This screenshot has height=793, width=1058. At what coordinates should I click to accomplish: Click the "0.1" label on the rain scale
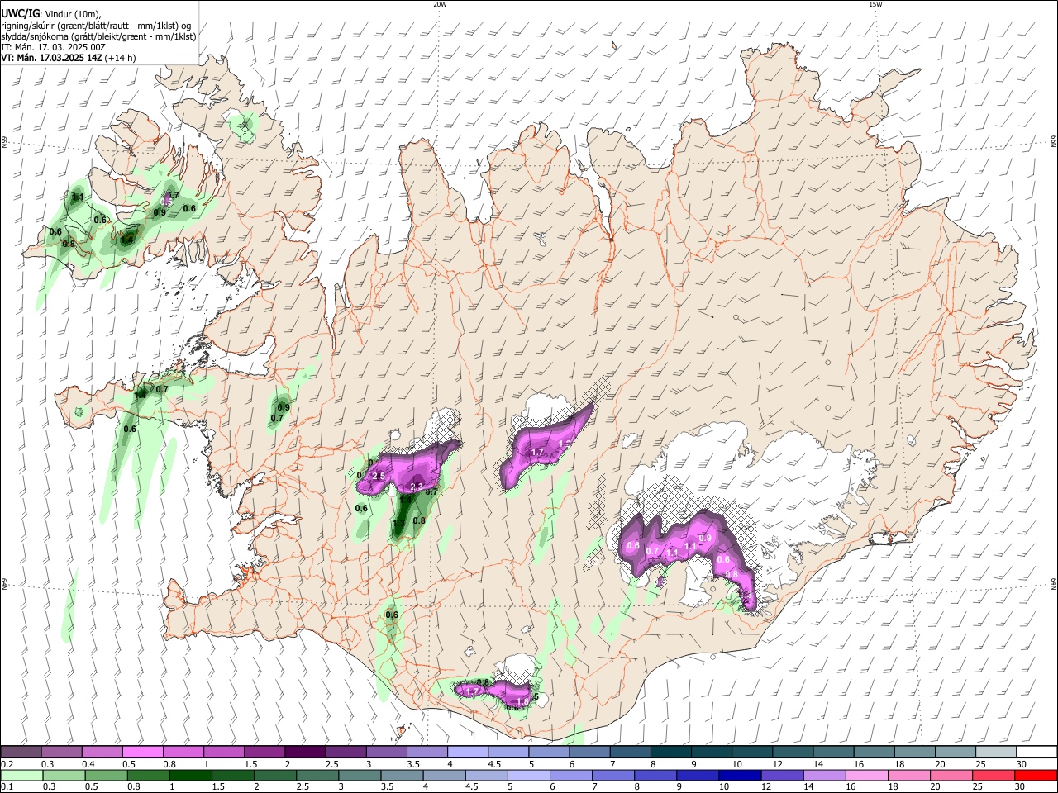[x=7, y=787]
